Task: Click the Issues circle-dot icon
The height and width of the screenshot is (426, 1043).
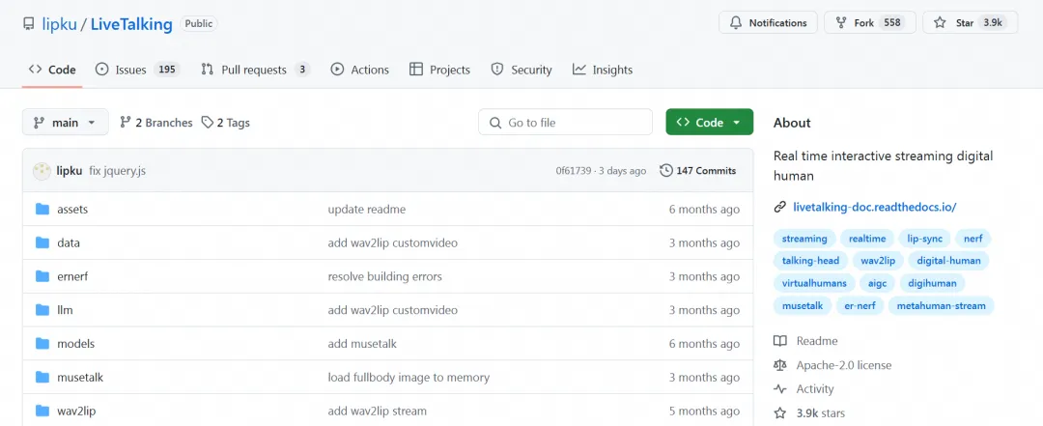Action: pos(101,70)
